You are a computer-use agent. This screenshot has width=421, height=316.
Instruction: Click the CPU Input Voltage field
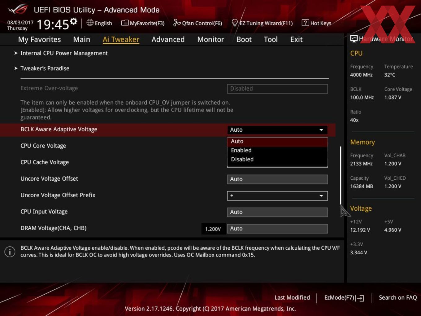[x=277, y=212]
